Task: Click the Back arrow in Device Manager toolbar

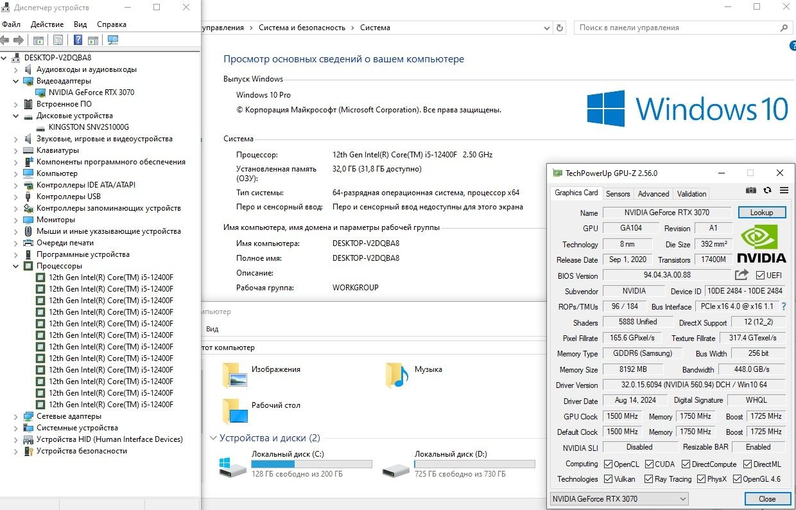Action: click(x=5, y=40)
